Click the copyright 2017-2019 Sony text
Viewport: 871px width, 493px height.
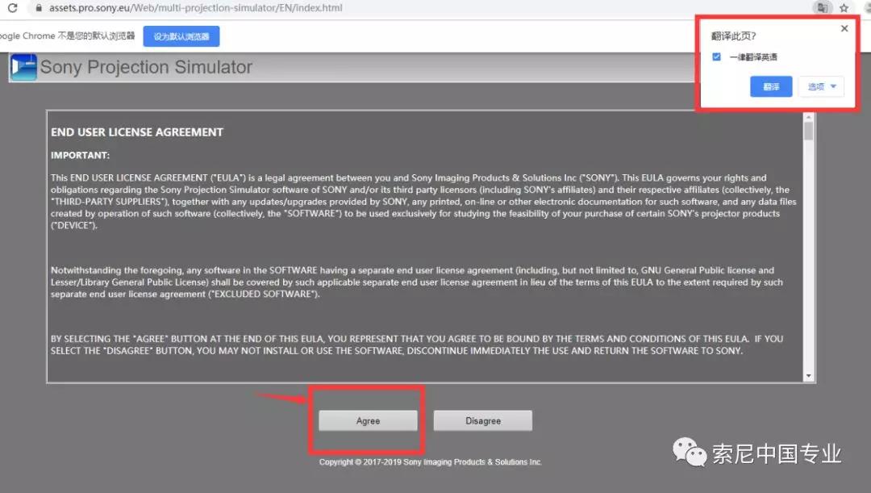point(430,462)
